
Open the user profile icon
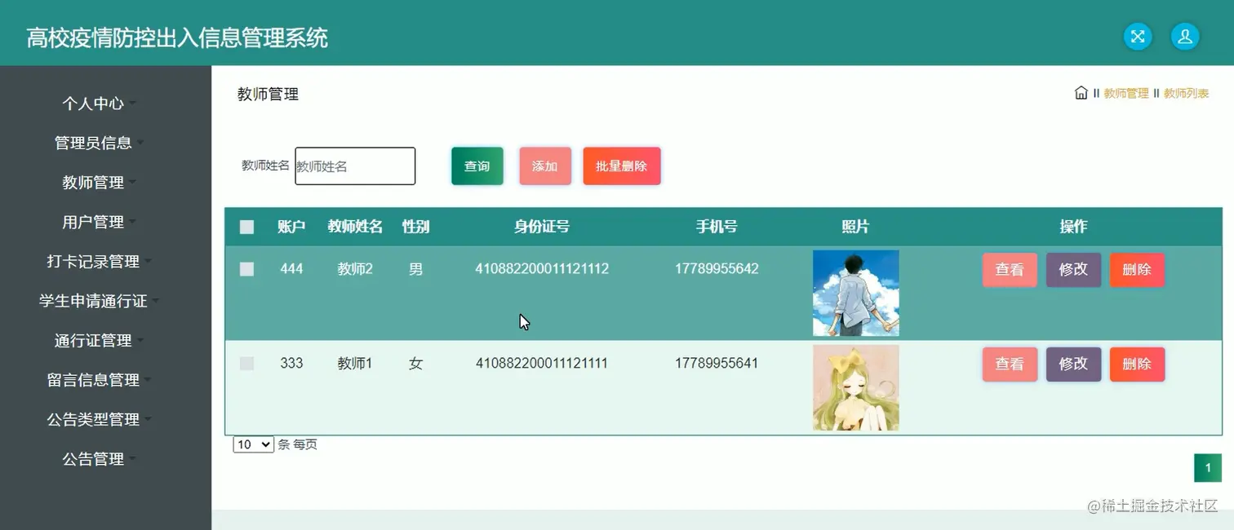(1185, 37)
